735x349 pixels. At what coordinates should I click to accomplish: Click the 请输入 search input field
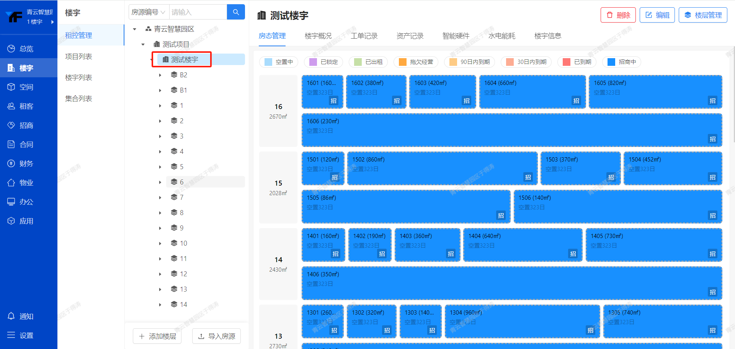click(198, 12)
